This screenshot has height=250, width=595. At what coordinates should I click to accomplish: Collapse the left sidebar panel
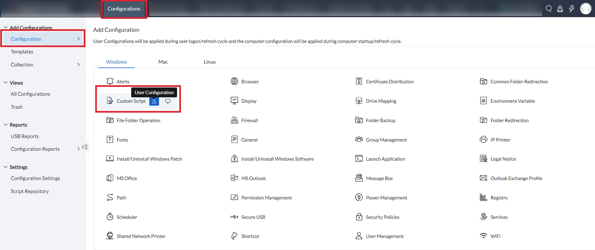(85, 147)
